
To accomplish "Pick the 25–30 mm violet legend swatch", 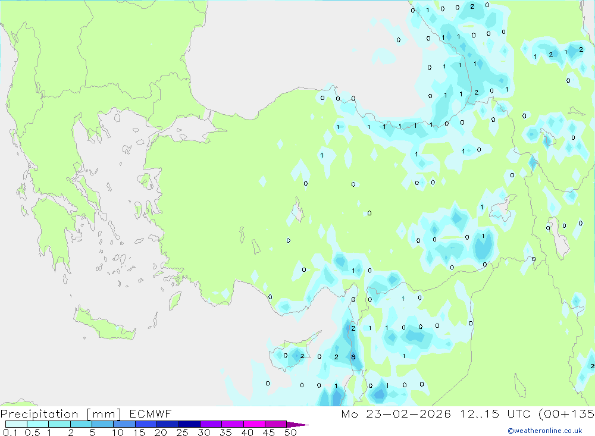I will 189,424.
